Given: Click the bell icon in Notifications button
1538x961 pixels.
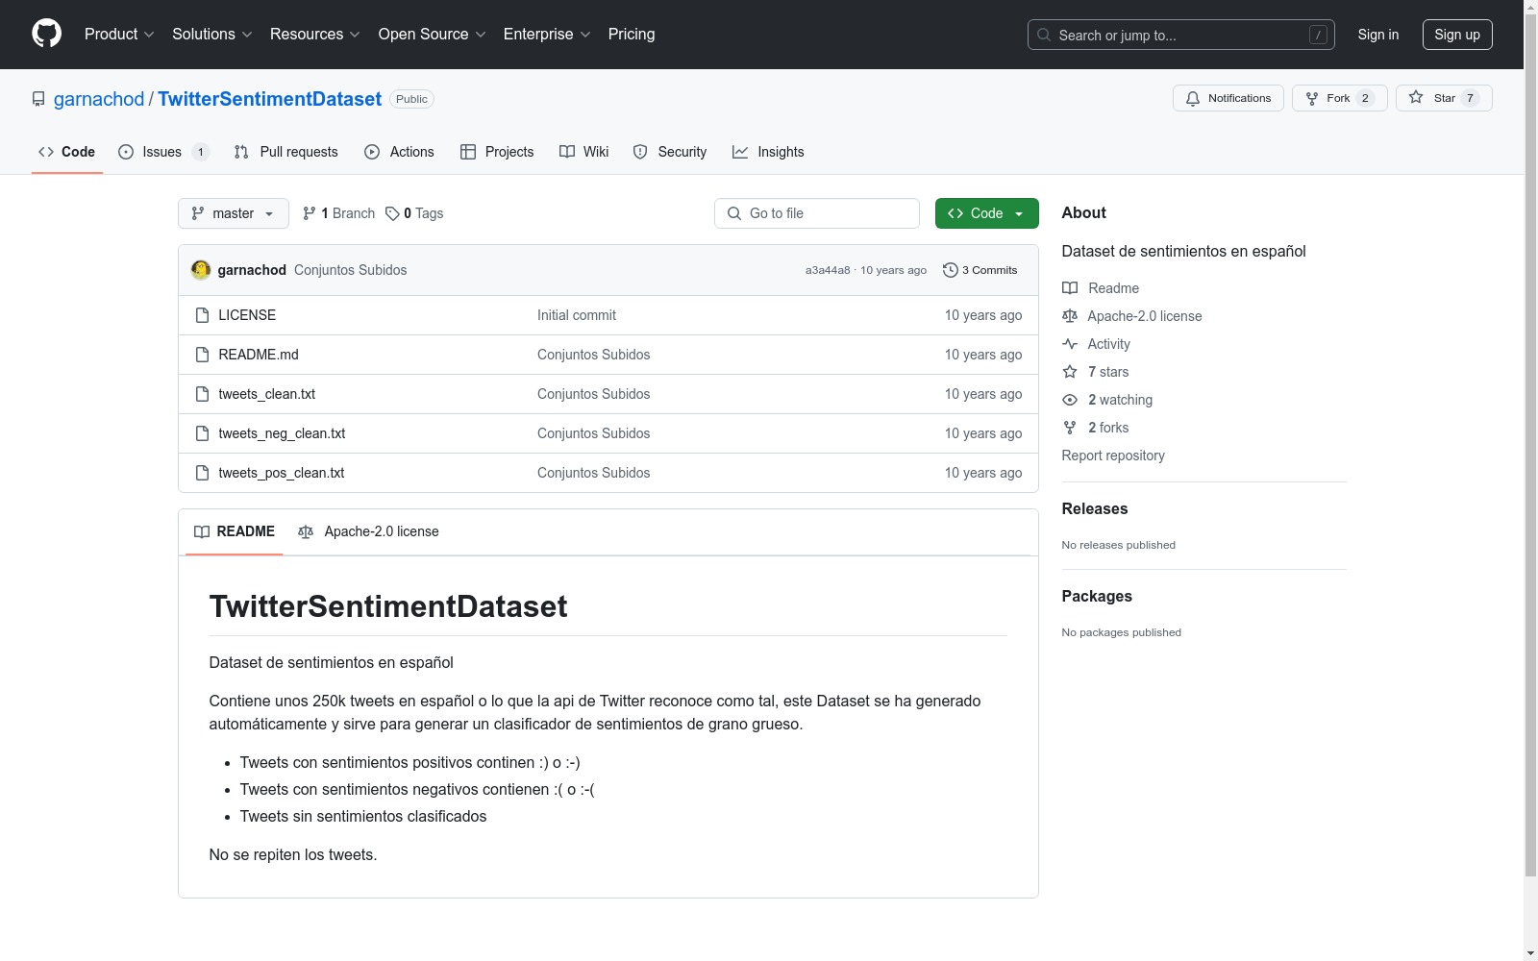Looking at the screenshot, I should tap(1193, 98).
